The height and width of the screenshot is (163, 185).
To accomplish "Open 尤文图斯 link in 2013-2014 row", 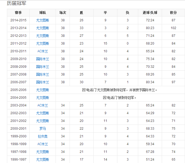I will (x=43, y=28).
